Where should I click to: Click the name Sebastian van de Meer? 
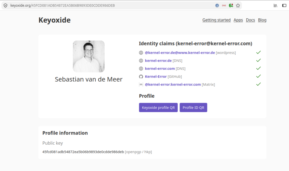click(x=89, y=79)
